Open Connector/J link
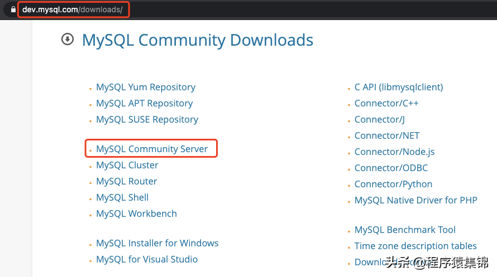This screenshot has width=497, height=277. 379,119
